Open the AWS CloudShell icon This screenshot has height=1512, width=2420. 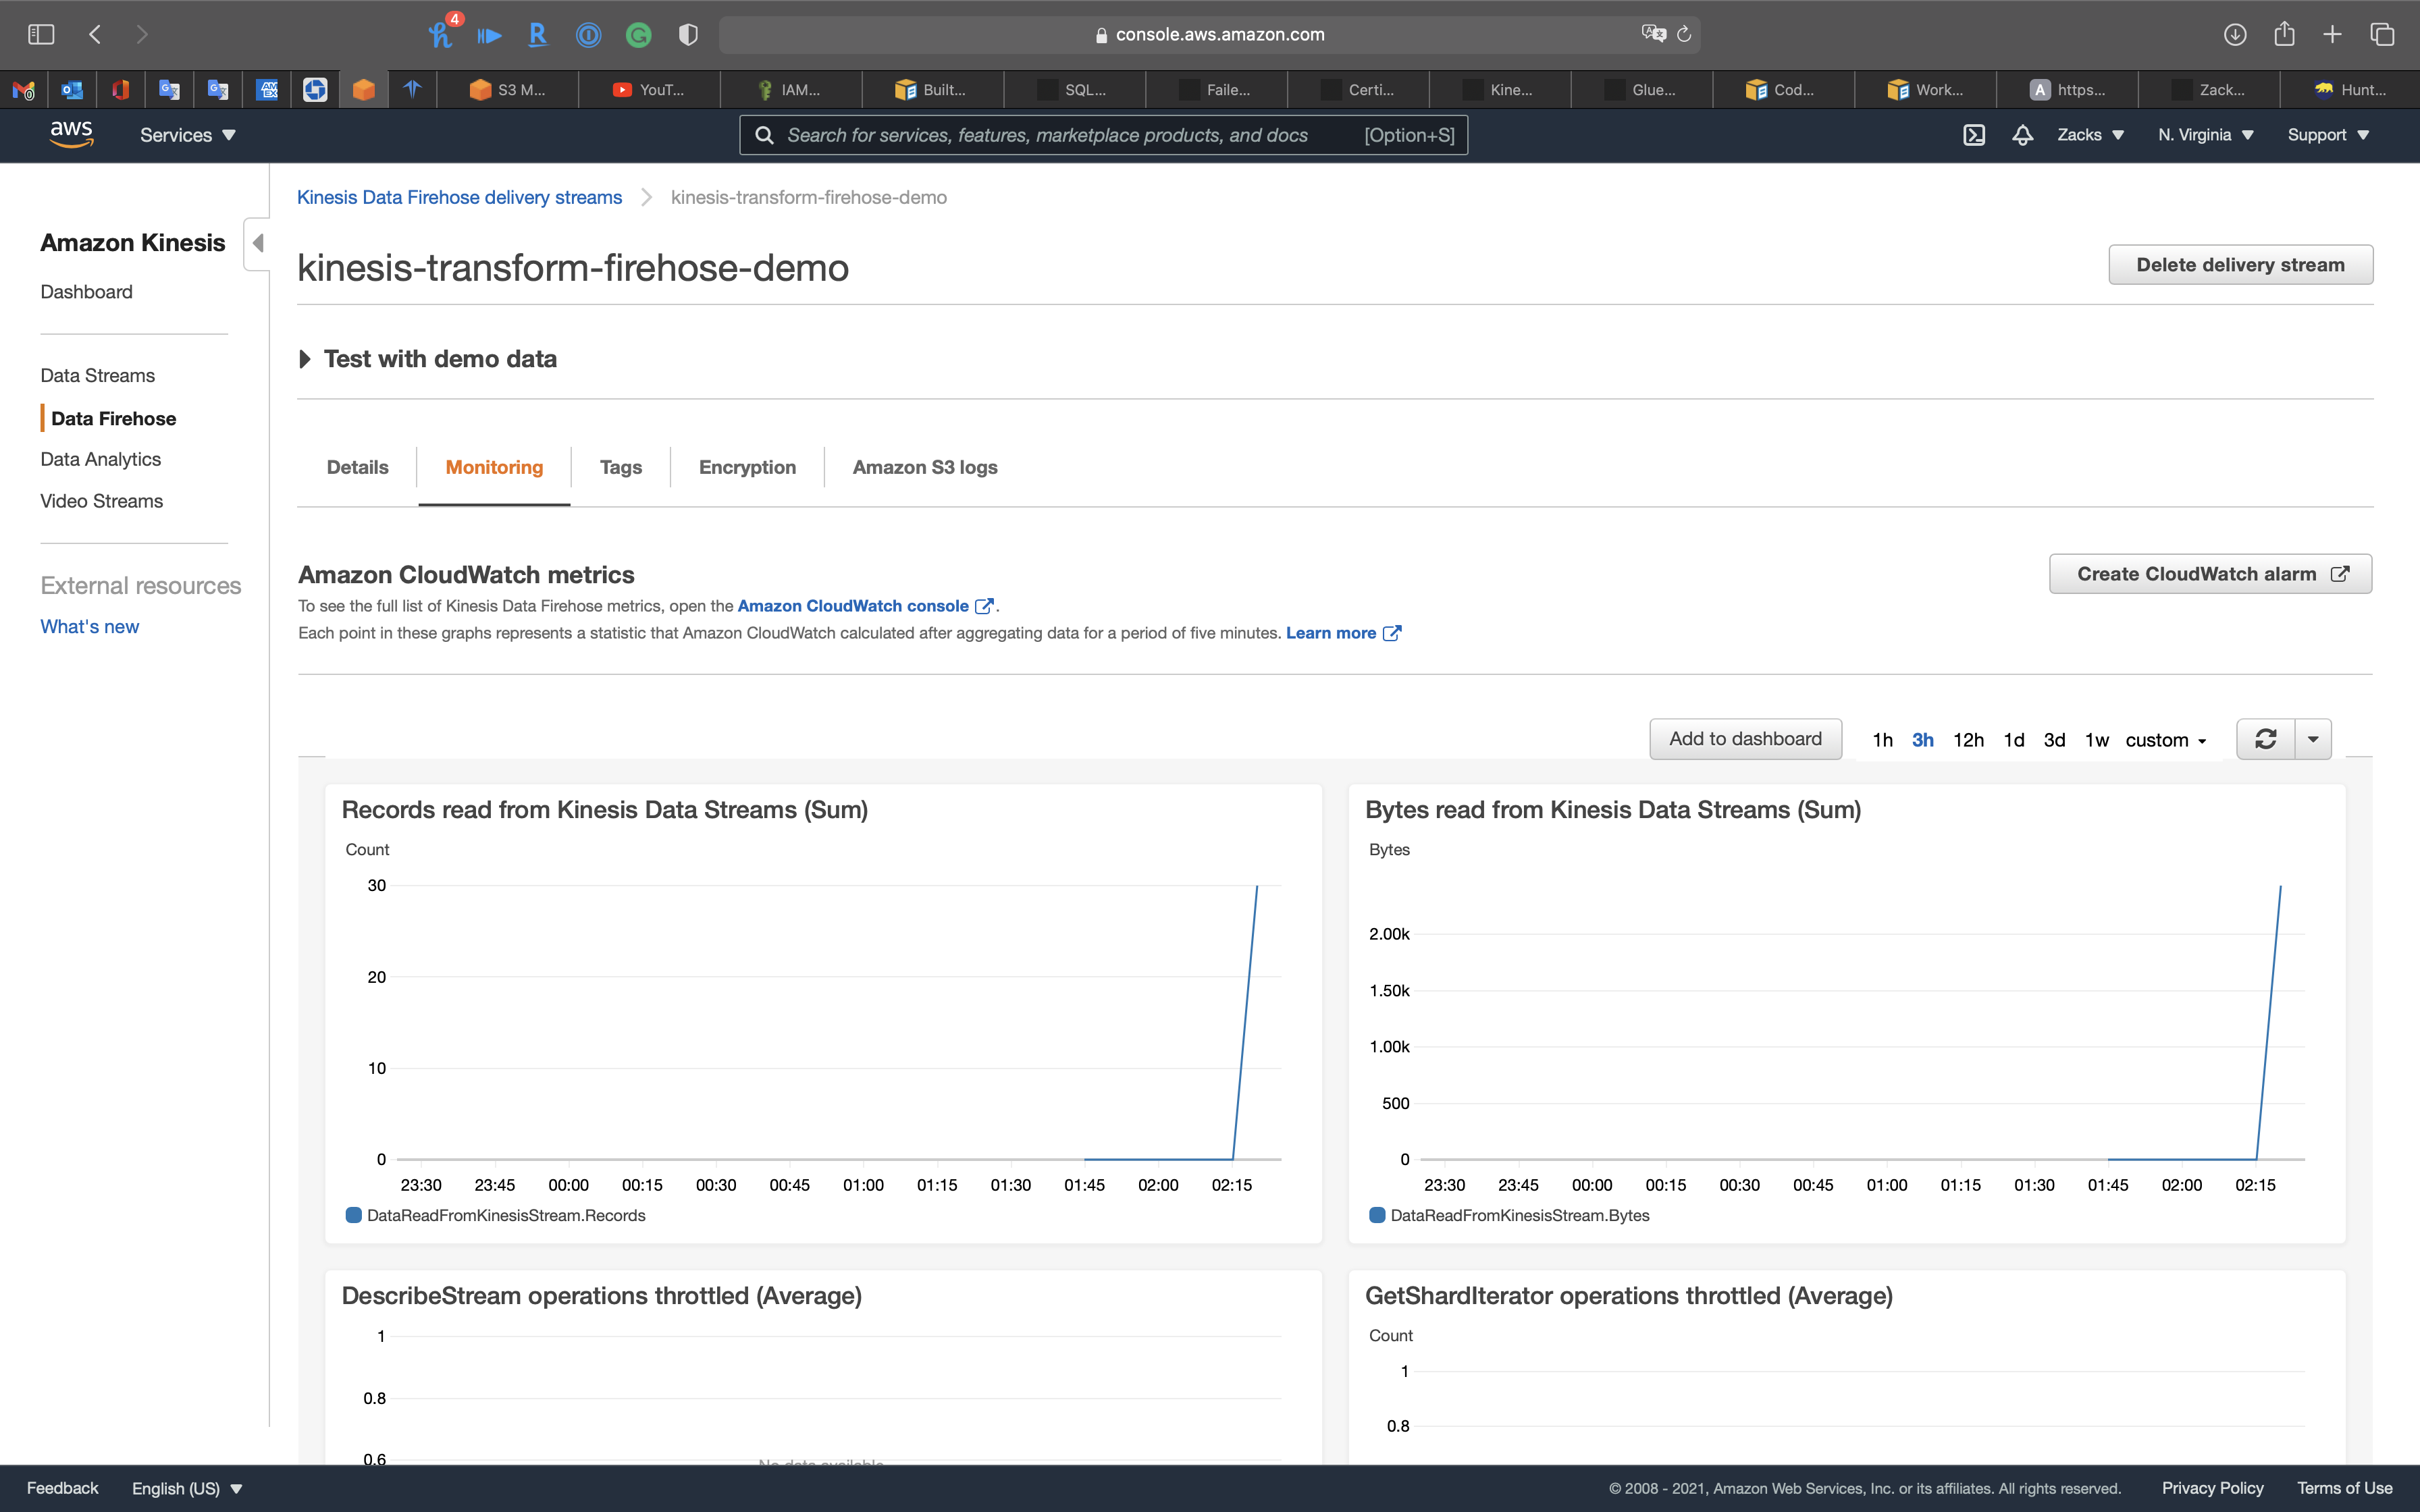[1973, 135]
